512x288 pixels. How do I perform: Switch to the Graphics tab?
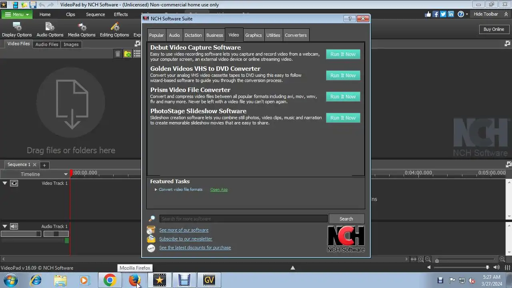[254, 35]
